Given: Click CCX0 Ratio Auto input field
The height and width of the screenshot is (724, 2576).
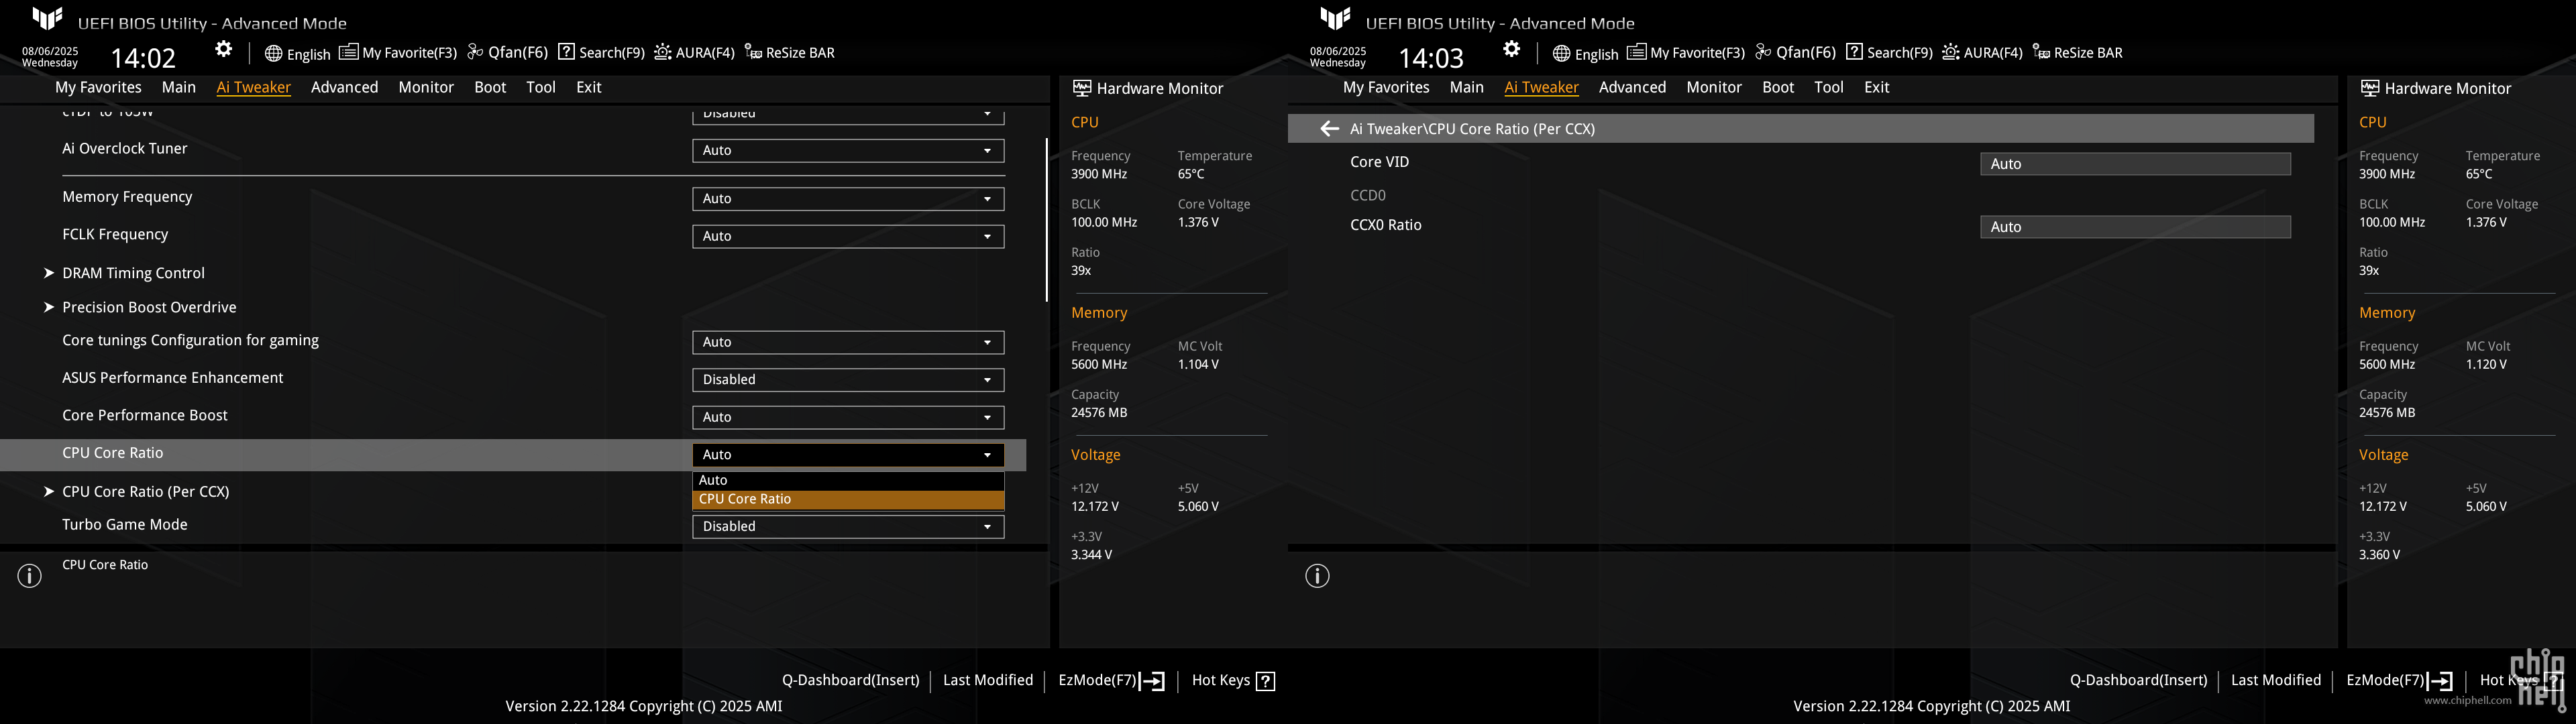Looking at the screenshot, I should pyautogui.click(x=2135, y=227).
